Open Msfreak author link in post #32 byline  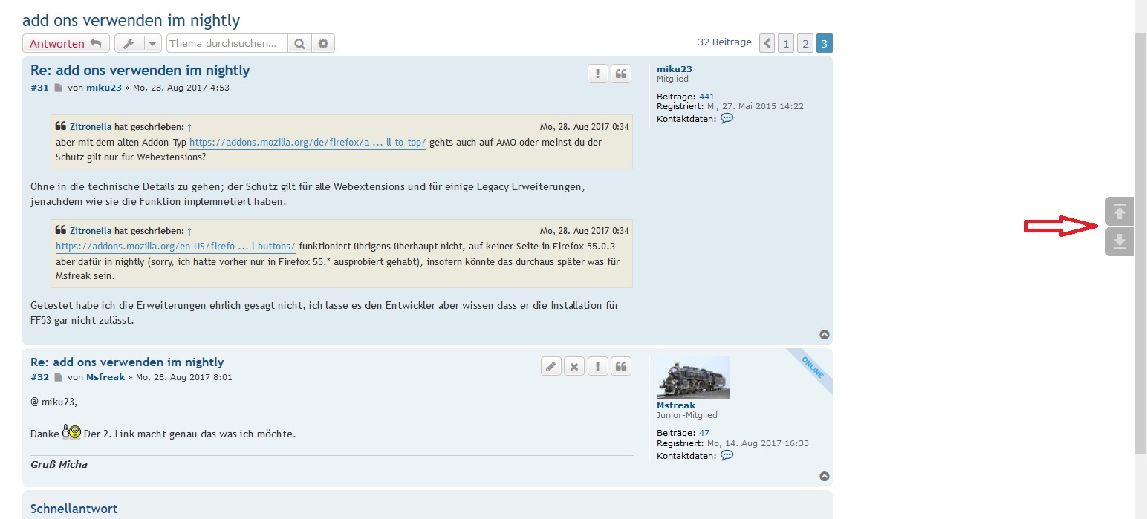[105, 377]
